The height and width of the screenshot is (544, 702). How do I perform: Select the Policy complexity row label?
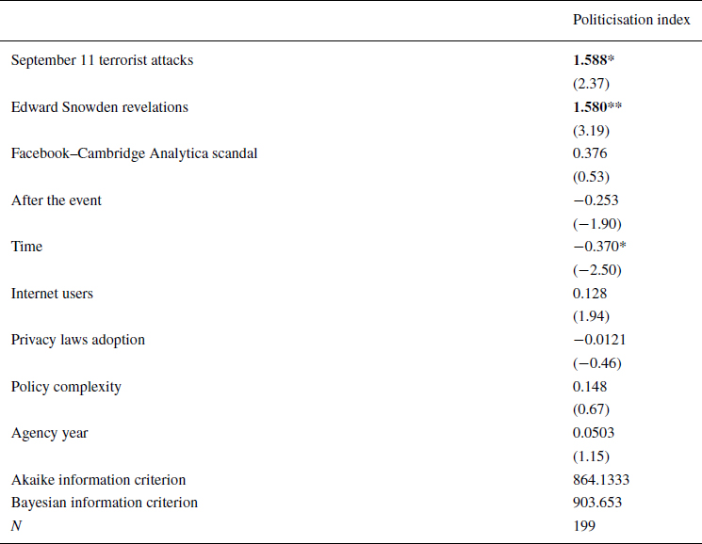tap(66, 387)
